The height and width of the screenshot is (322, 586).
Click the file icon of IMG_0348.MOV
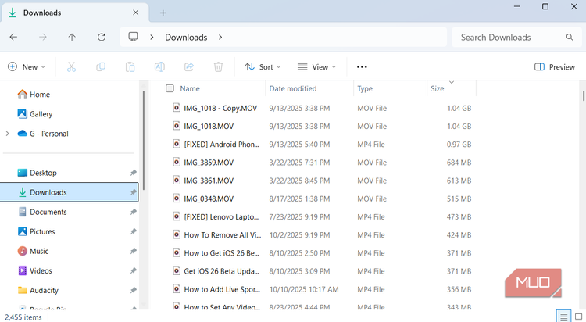[x=177, y=199]
